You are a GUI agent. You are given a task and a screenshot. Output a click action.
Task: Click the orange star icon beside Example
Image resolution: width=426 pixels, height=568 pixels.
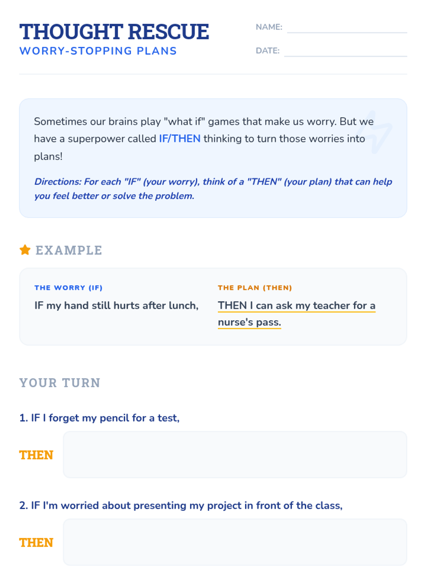25,250
